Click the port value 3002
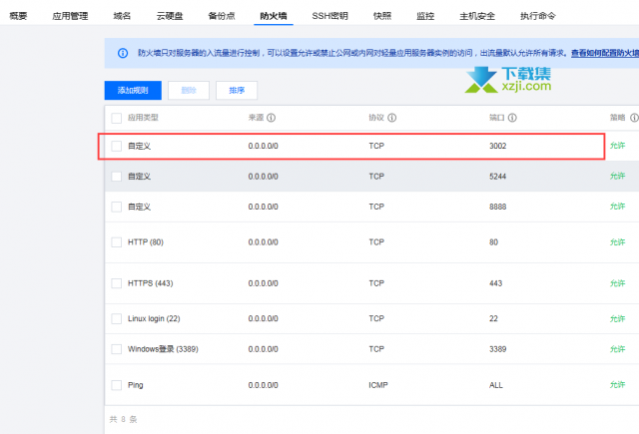Screen dimensions: 639x434 pyautogui.click(x=497, y=146)
